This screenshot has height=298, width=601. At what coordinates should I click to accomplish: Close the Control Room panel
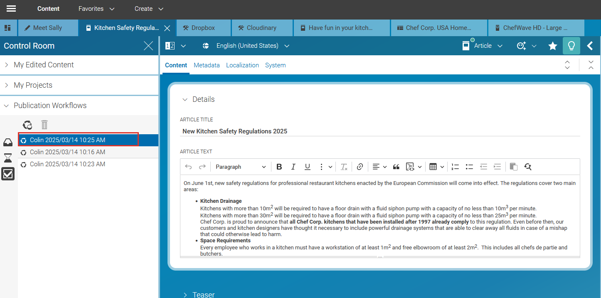[148, 46]
